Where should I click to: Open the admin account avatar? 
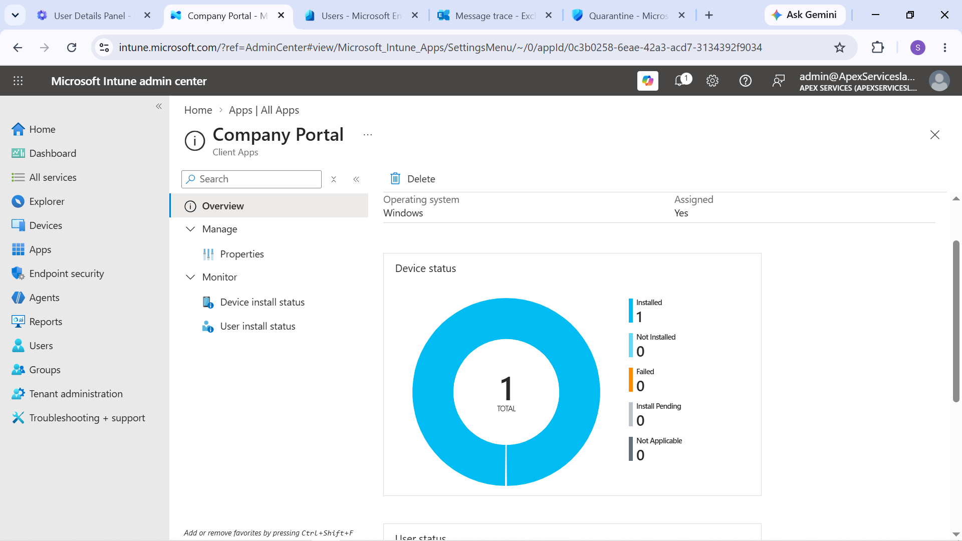tap(939, 81)
